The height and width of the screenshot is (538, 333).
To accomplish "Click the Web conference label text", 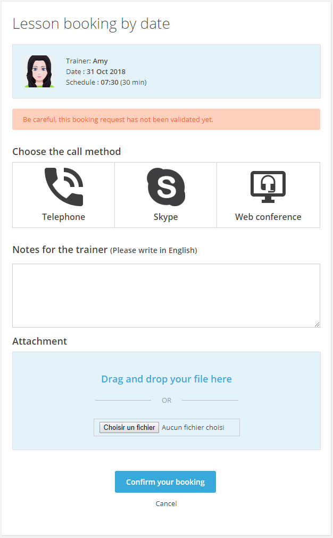I will (268, 217).
